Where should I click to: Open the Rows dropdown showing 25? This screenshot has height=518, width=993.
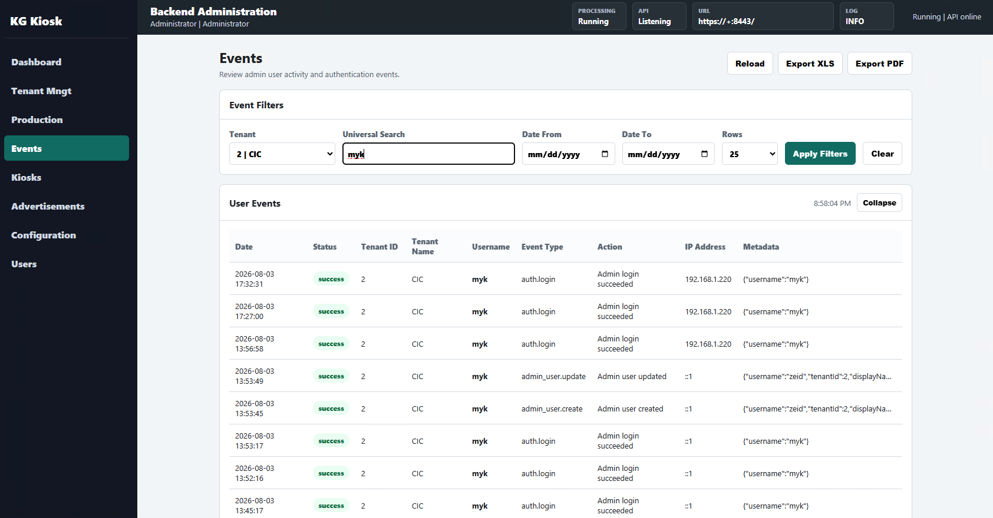point(750,154)
